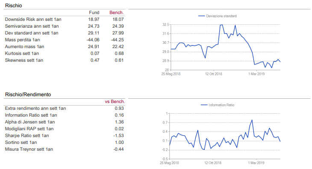The image size is (312, 169).
Task: Select the Semivarianza ann sett 1an row
Action: [64, 26]
